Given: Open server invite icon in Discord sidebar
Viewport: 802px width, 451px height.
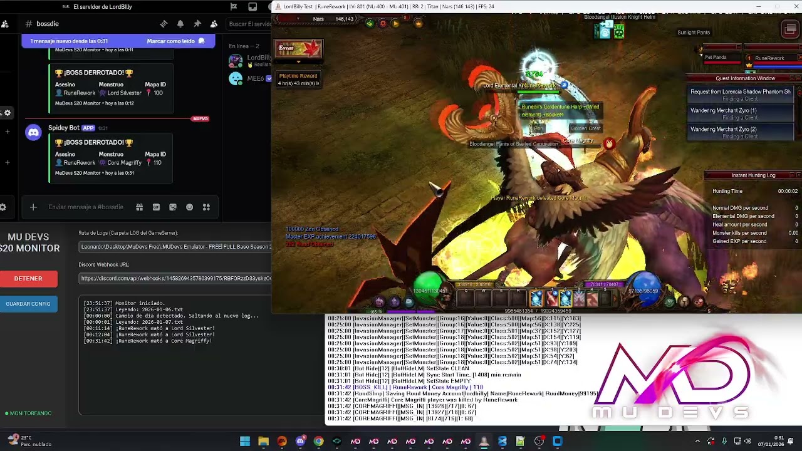Looking at the screenshot, I should click(5, 24).
